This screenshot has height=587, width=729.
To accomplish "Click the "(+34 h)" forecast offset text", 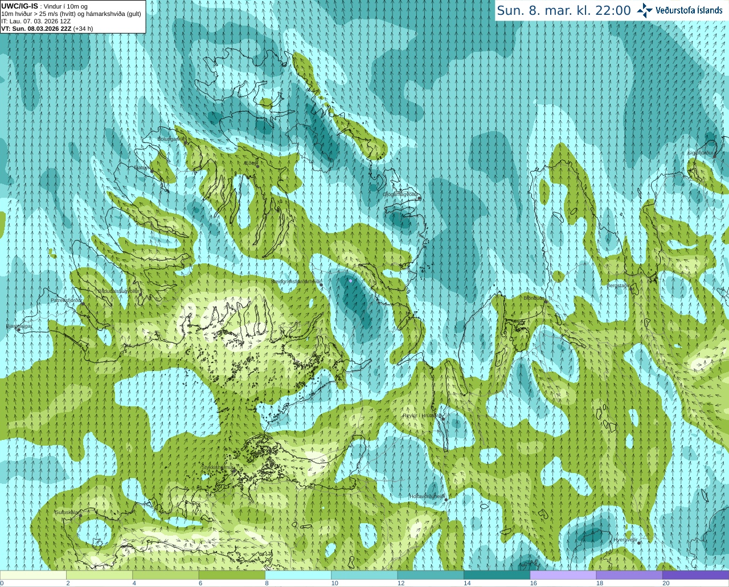I will (83, 28).
